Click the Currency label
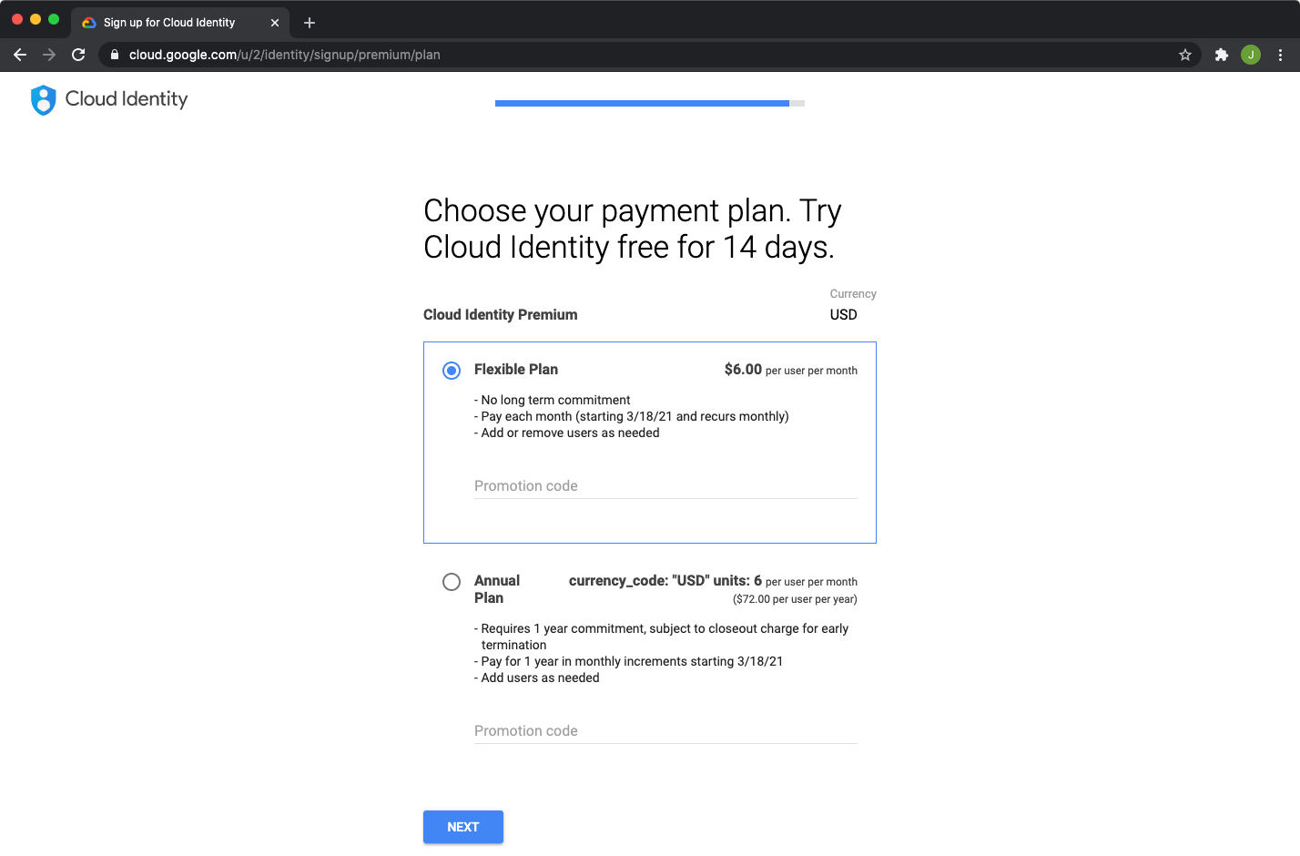Image resolution: width=1300 pixels, height=856 pixels. (853, 294)
